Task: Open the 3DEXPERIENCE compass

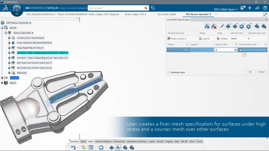Action: (x=17, y=10)
